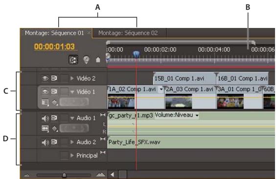Click panel grip beside Séquence 01

(x=23, y=33)
